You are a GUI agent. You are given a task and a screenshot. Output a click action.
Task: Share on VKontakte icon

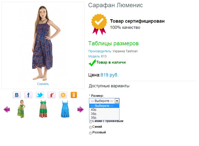pyautogui.click(x=17, y=95)
